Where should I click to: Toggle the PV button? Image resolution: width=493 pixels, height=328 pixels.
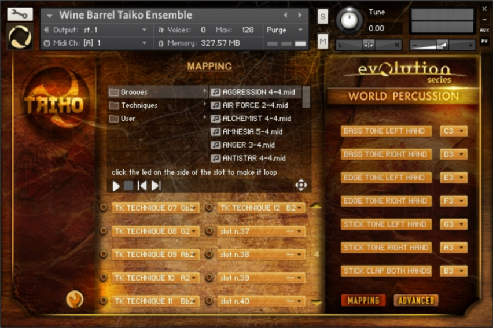(x=484, y=41)
